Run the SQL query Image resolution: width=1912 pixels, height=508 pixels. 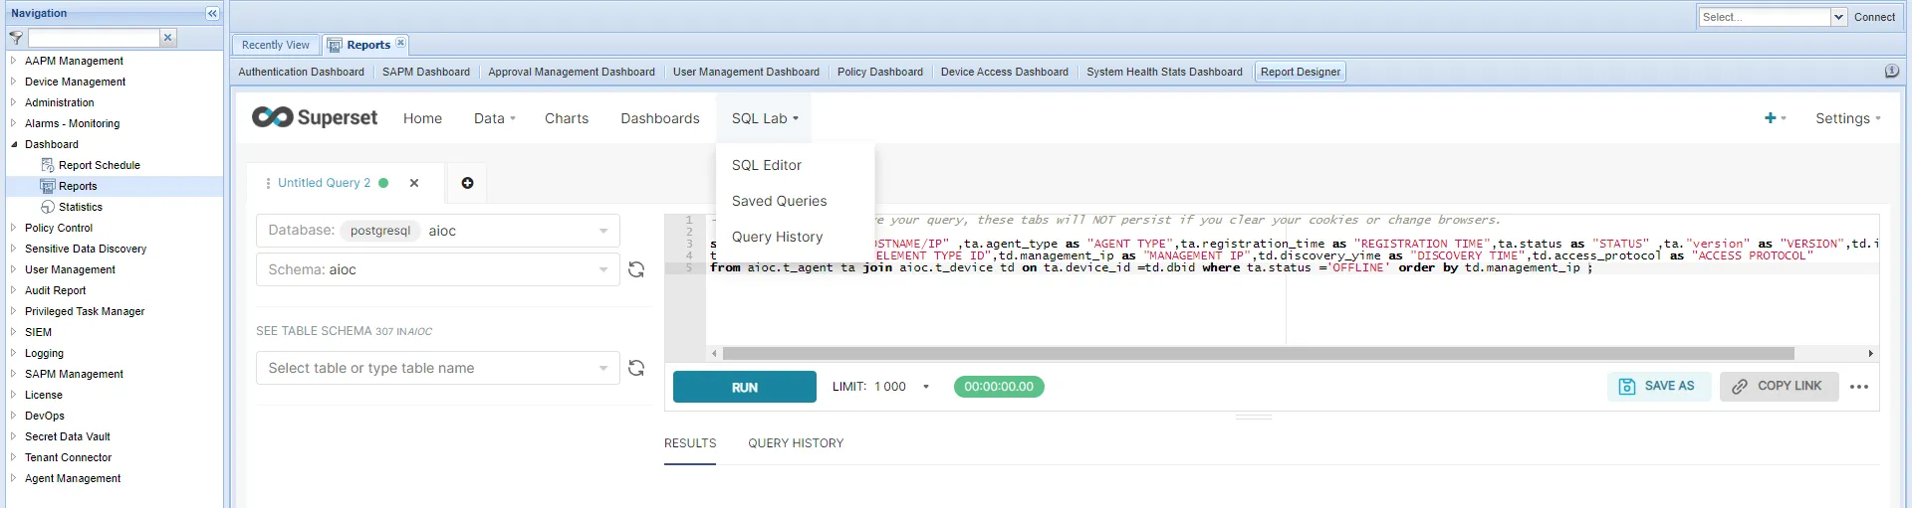tap(745, 387)
